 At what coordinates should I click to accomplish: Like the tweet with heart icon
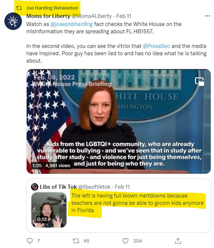pos(125,241)
